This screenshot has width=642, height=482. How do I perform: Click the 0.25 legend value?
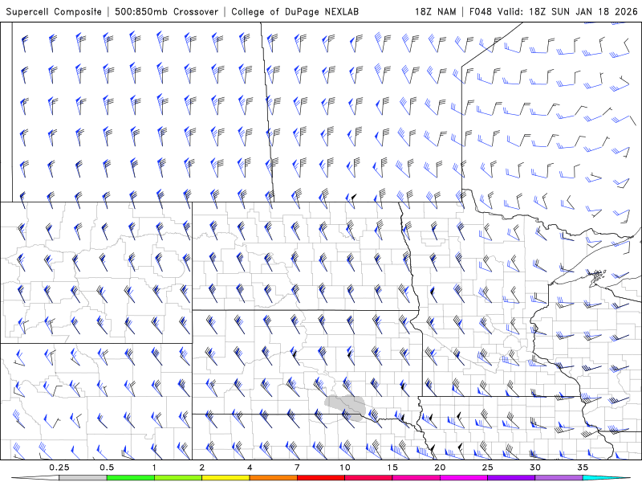click(59, 468)
